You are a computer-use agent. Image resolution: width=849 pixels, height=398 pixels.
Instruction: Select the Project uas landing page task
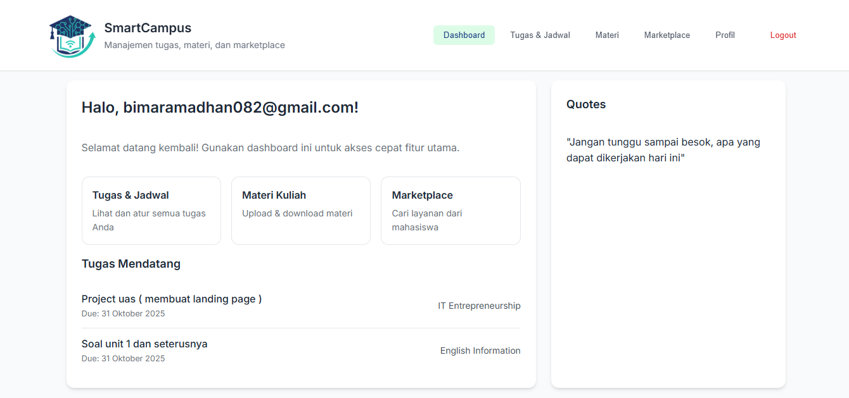click(172, 299)
